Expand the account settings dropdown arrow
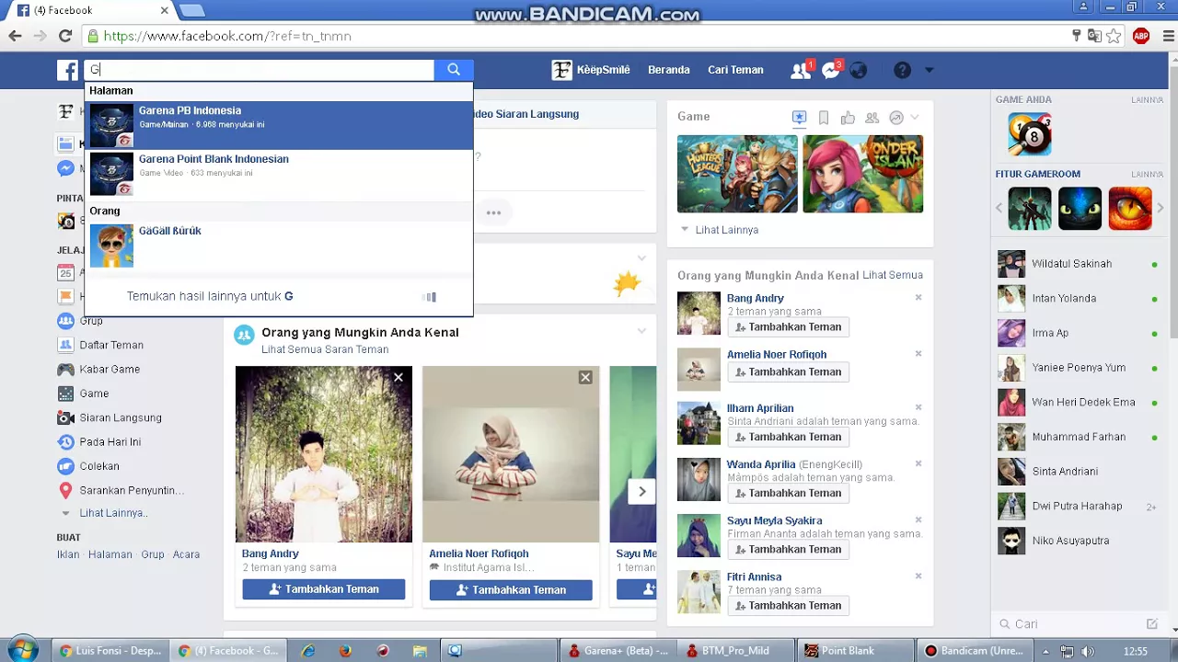 pos(929,70)
